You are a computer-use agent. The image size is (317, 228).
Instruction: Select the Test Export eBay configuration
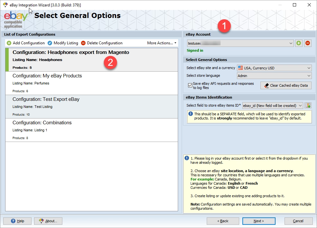tap(92, 107)
